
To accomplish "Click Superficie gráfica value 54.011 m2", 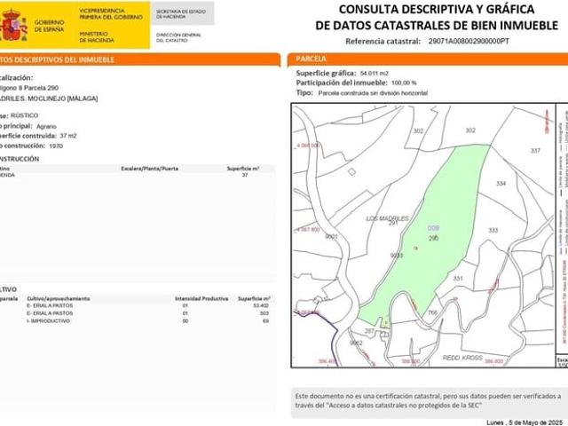I will [374, 73].
